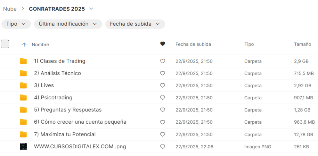318x156 pixels.
Task: Click the Psicotrading folder icon
Action: tap(23, 98)
